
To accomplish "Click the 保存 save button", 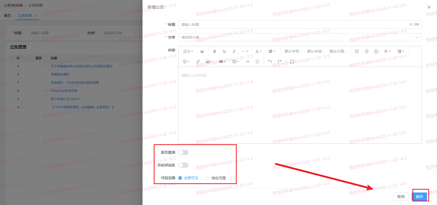I will coord(419,196).
